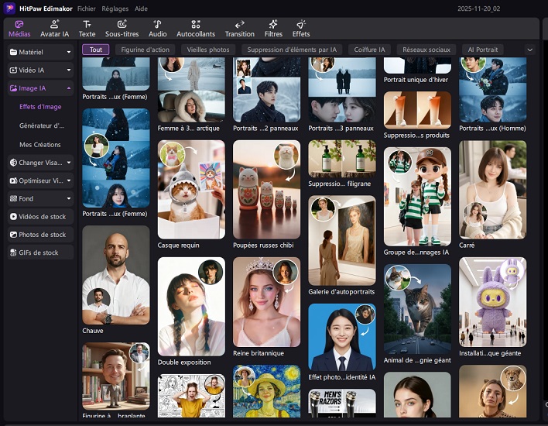This screenshot has width=548, height=426.
Task: Open the Fichier menu
Action: 87,8
